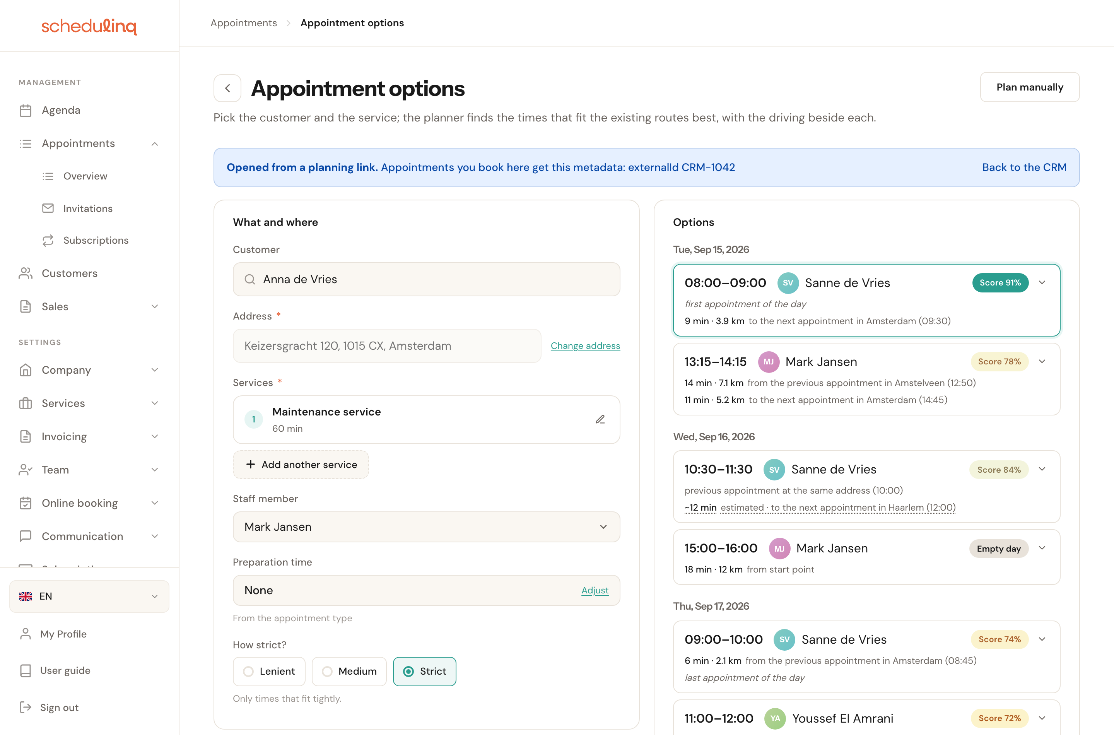Click the User guide book icon
The height and width of the screenshot is (735, 1114).
pyautogui.click(x=26, y=671)
